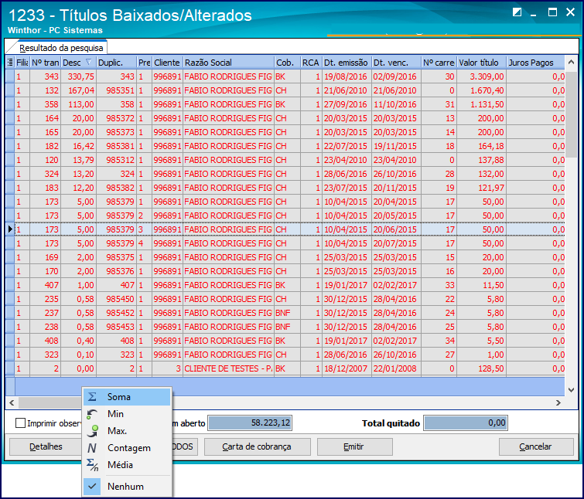
Task: Click the em aberto field 58.223,12
Action: tap(250, 423)
